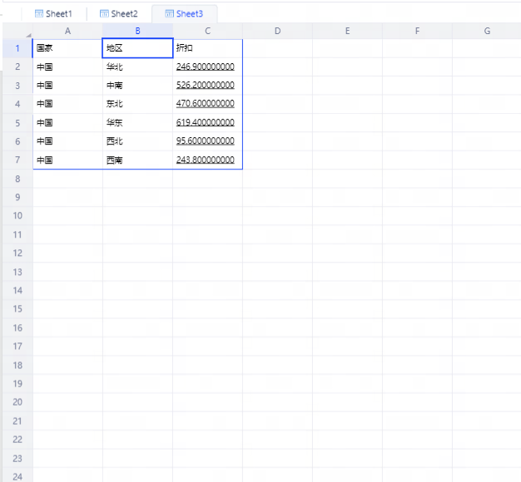Click the Sheet1 tab table icon

[38, 14]
